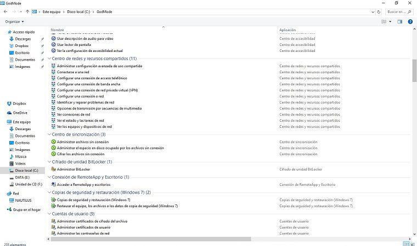Viewport: 417px width, 246px height.
Task: Collapse the Cifrado de unidad BitLocker group
Action: tap(49, 162)
